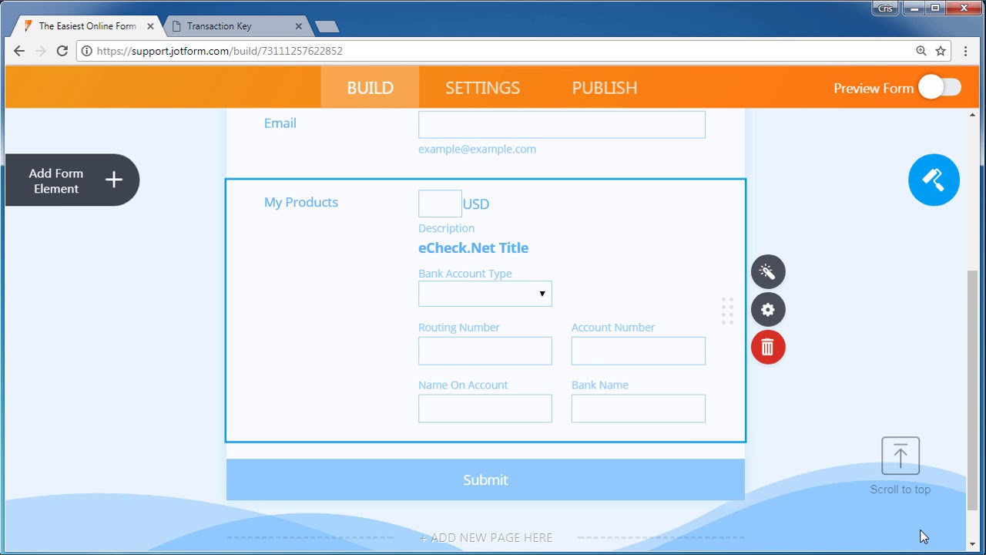This screenshot has height=555, width=986.
Task: Open the gear properties icon for My Products
Action: coord(767,309)
